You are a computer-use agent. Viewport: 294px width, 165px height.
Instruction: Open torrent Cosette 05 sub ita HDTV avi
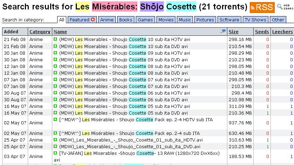click(125, 106)
